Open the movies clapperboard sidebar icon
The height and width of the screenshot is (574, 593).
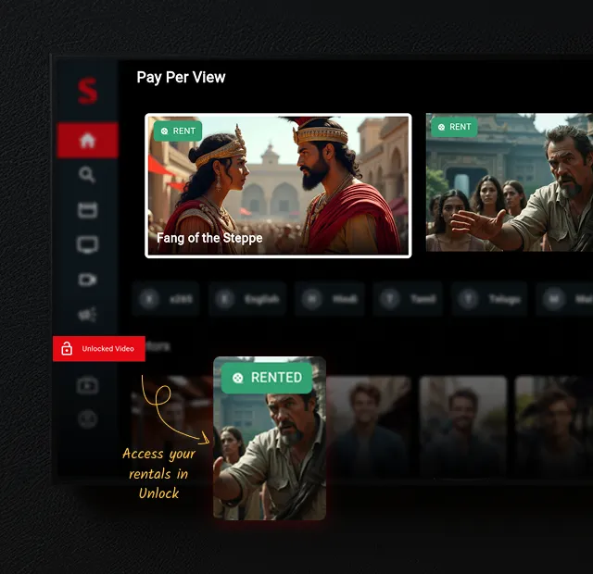[87, 210]
